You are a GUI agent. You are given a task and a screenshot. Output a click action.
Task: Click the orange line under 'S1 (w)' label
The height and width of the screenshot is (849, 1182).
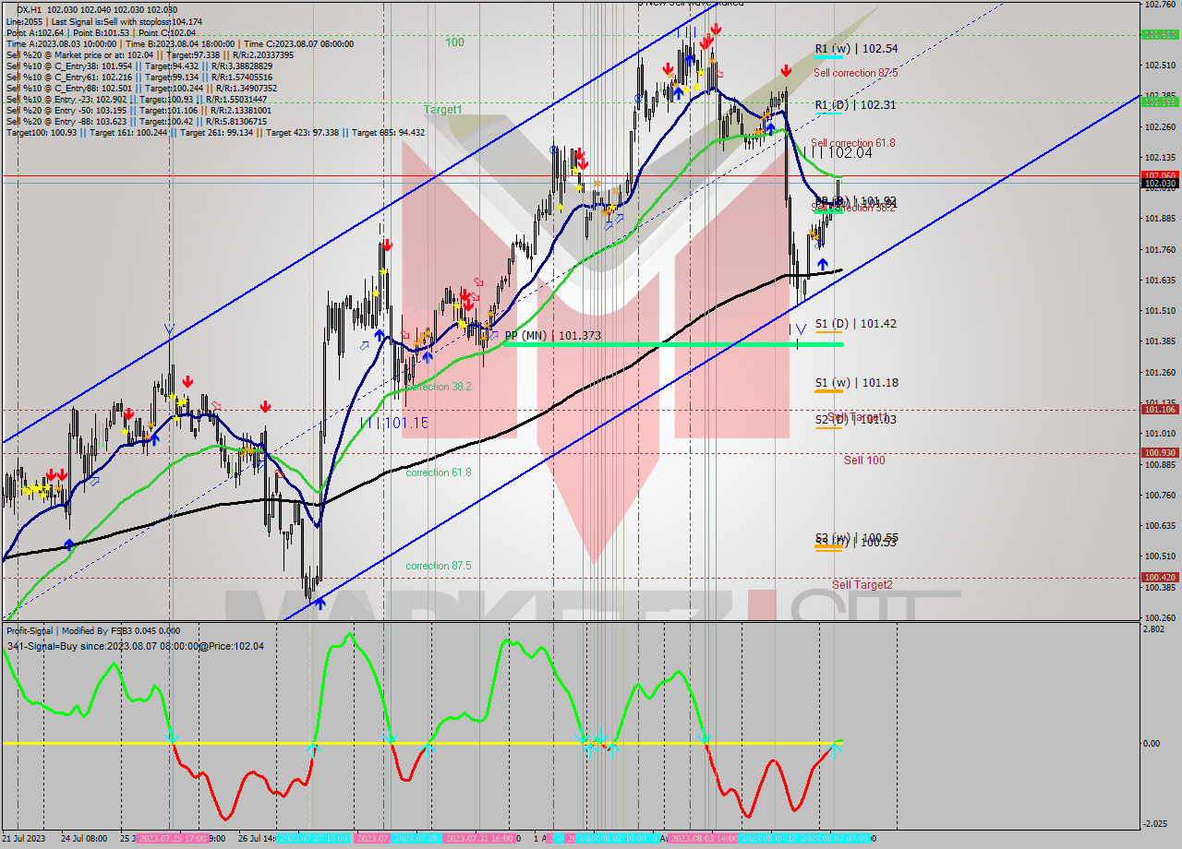pos(828,391)
